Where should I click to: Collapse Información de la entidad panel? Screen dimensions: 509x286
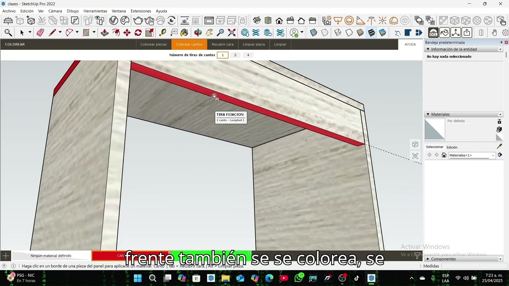tap(428, 49)
